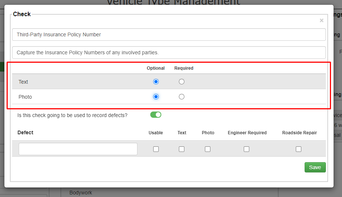Click the Engineer Required column label
342x197 pixels.
[247, 133]
